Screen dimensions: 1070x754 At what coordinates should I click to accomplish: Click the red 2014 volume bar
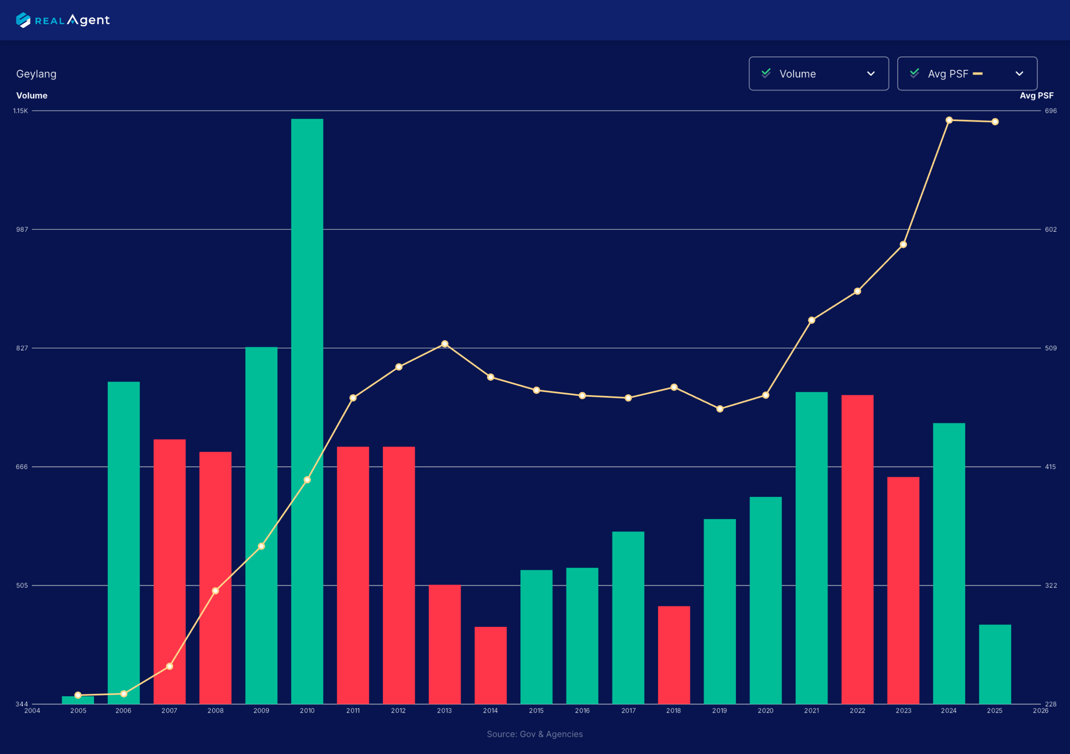490,665
